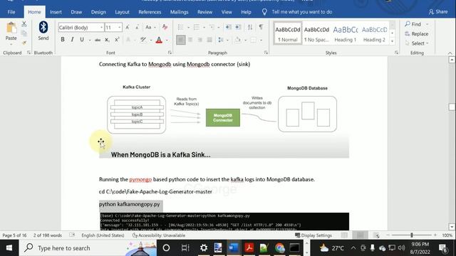Click the Share button
The width and height of the screenshot is (456, 256).
coord(438,12)
